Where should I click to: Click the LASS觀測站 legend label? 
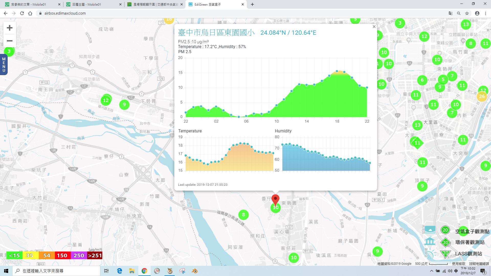click(468, 254)
